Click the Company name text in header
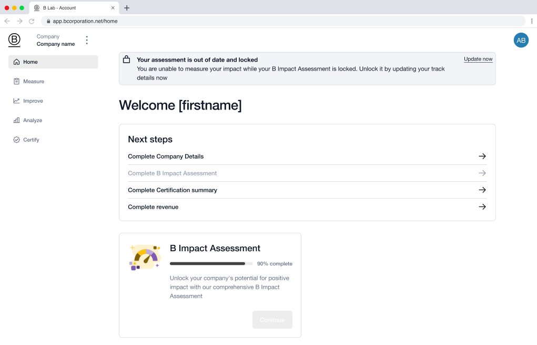The width and height of the screenshot is (537, 345). [x=56, y=44]
